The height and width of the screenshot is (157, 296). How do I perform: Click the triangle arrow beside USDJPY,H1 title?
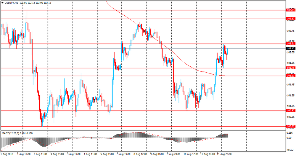[2, 3]
